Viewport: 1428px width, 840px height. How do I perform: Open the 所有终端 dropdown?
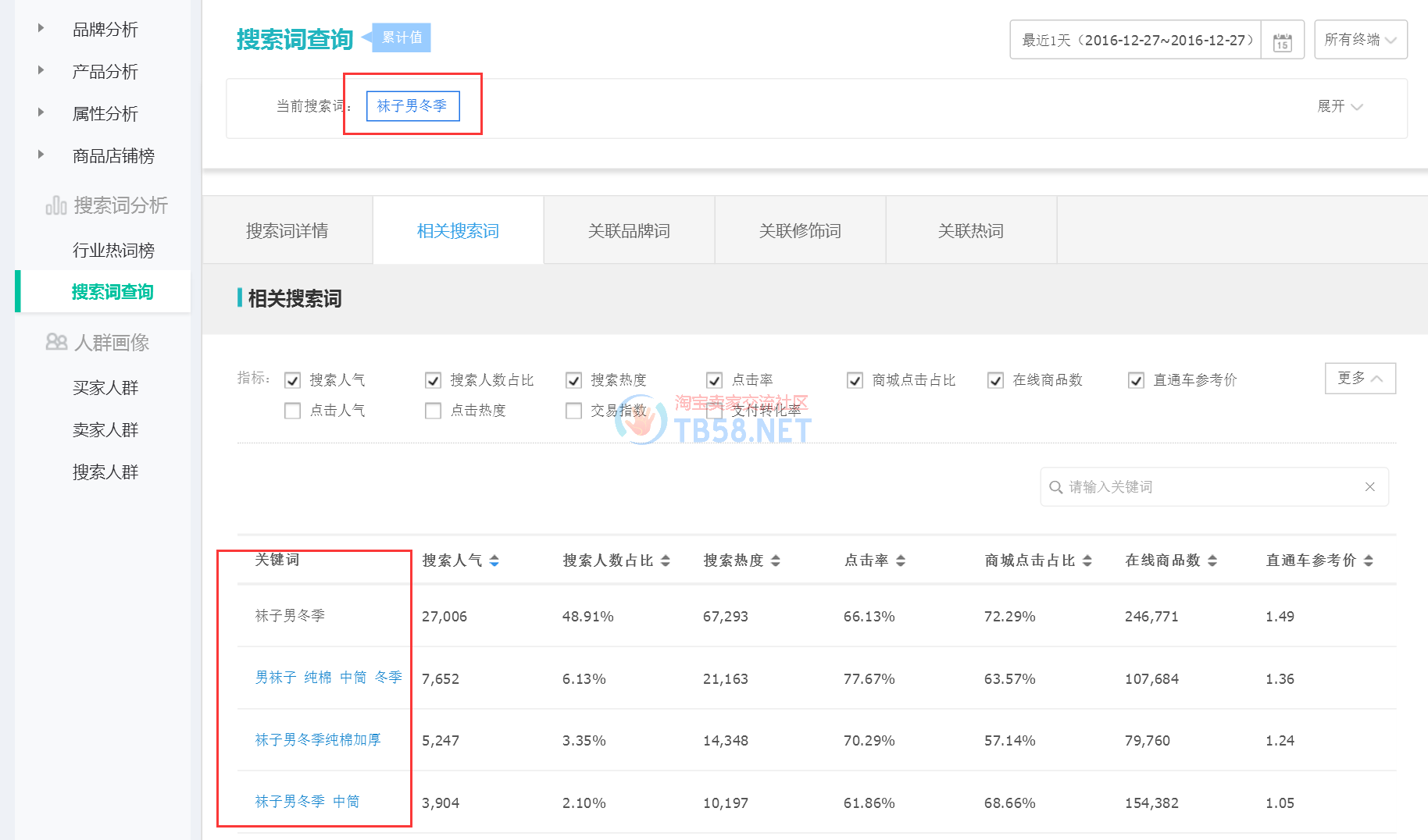point(1360,40)
